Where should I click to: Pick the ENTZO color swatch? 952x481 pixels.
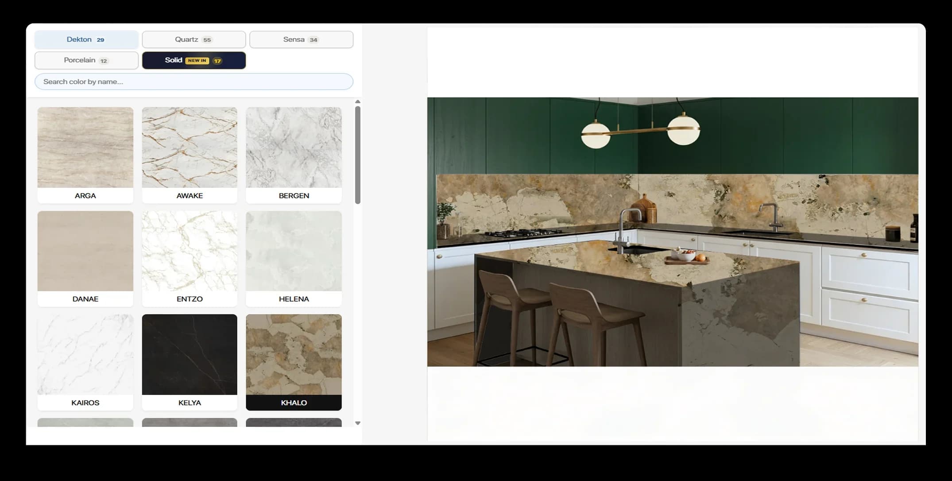coord(190,259)
